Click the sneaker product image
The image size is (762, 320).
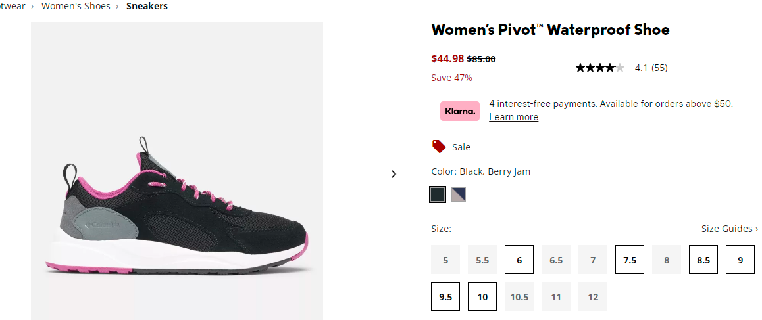tap(177, 171)
